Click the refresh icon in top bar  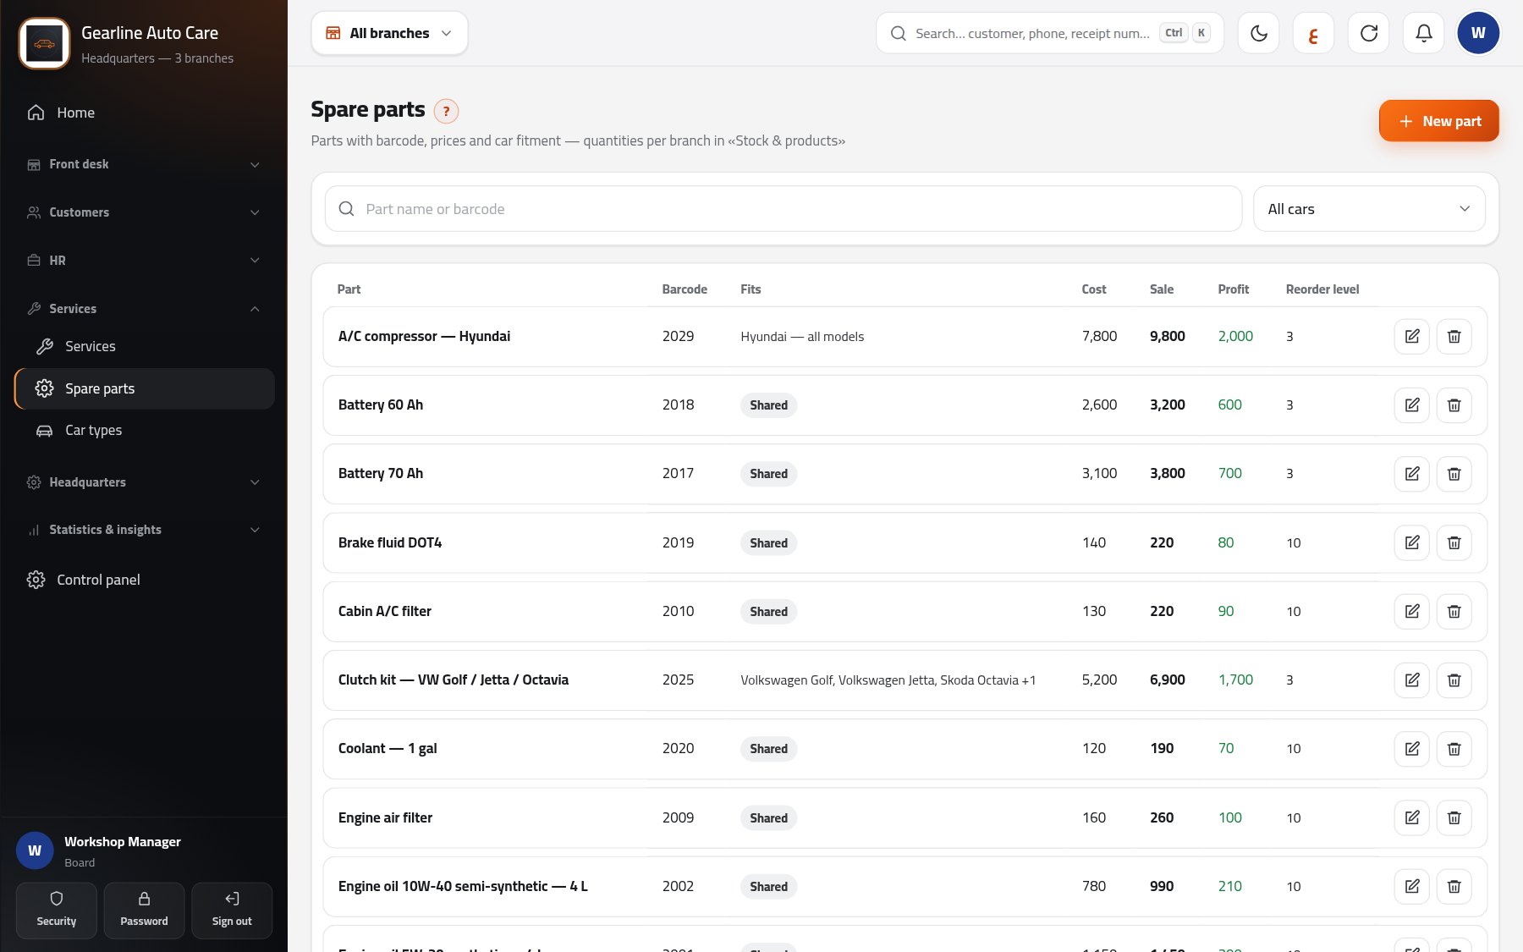pyautogui.click(x=1368, y=33)
